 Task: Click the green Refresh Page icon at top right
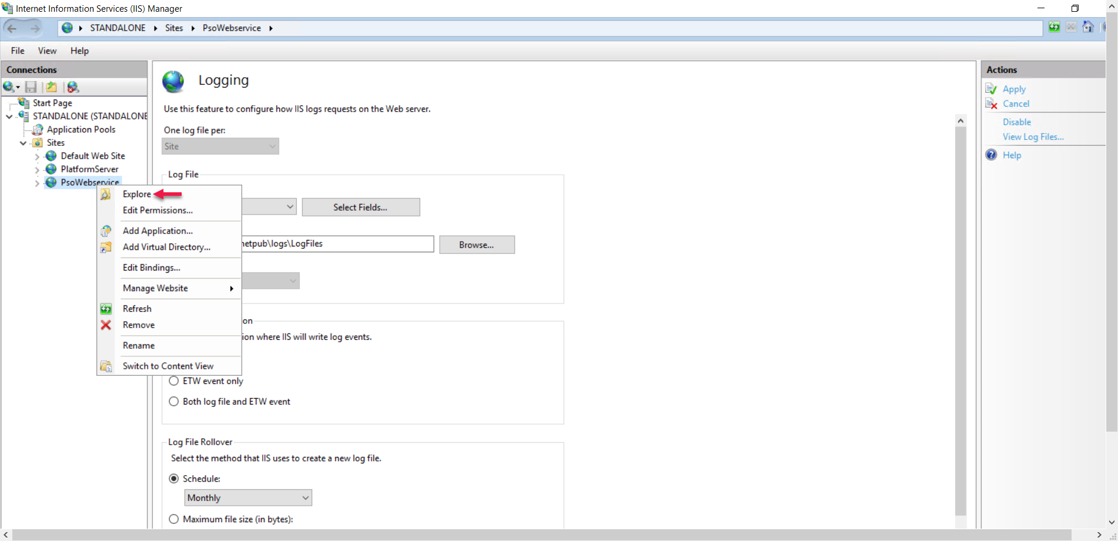(x=1054, y=27)
